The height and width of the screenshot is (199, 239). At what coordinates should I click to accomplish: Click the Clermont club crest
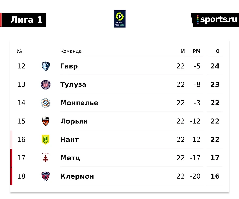(x=46, y=176)
